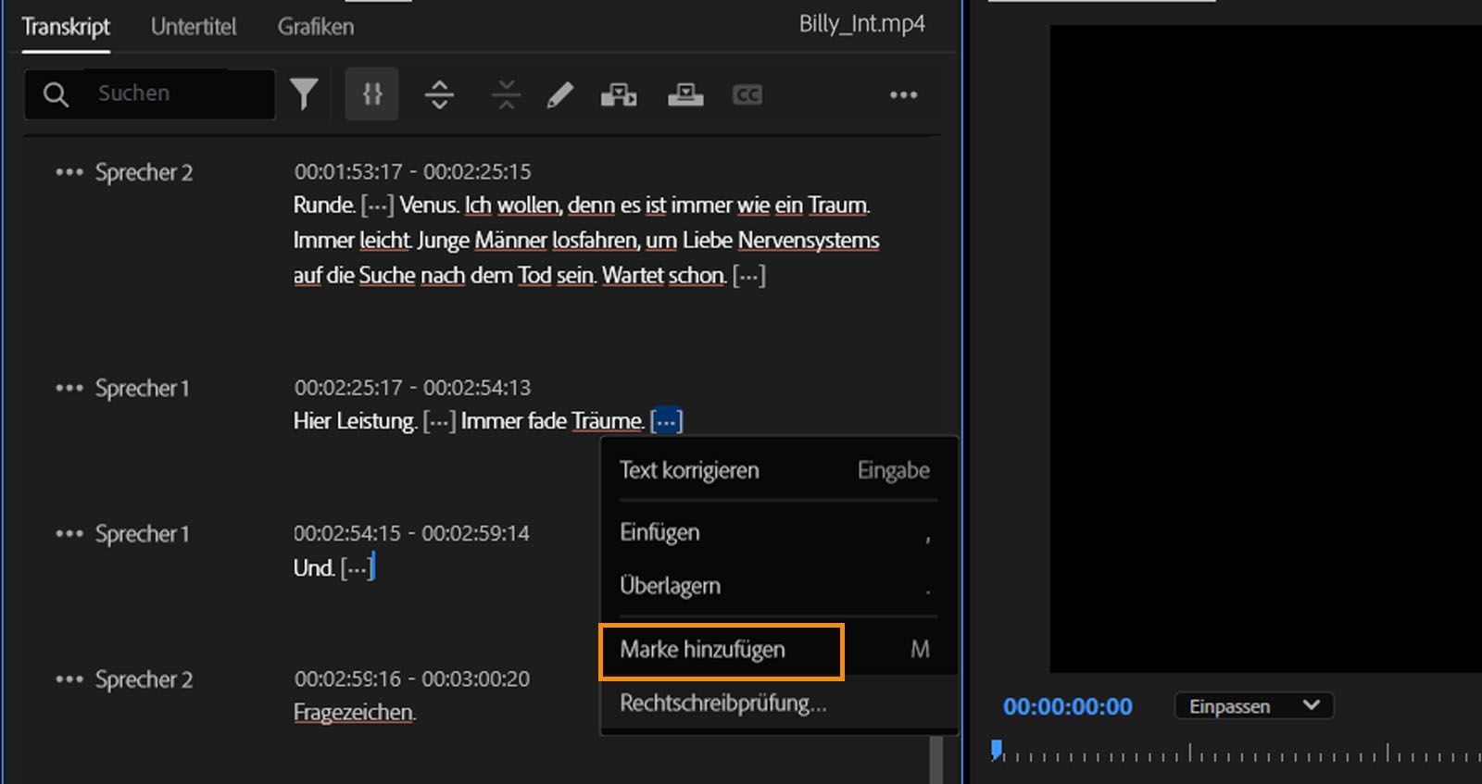Click the 00:00:00:00 playhead timecode
1482x784 pixels.
point(1068,706)
